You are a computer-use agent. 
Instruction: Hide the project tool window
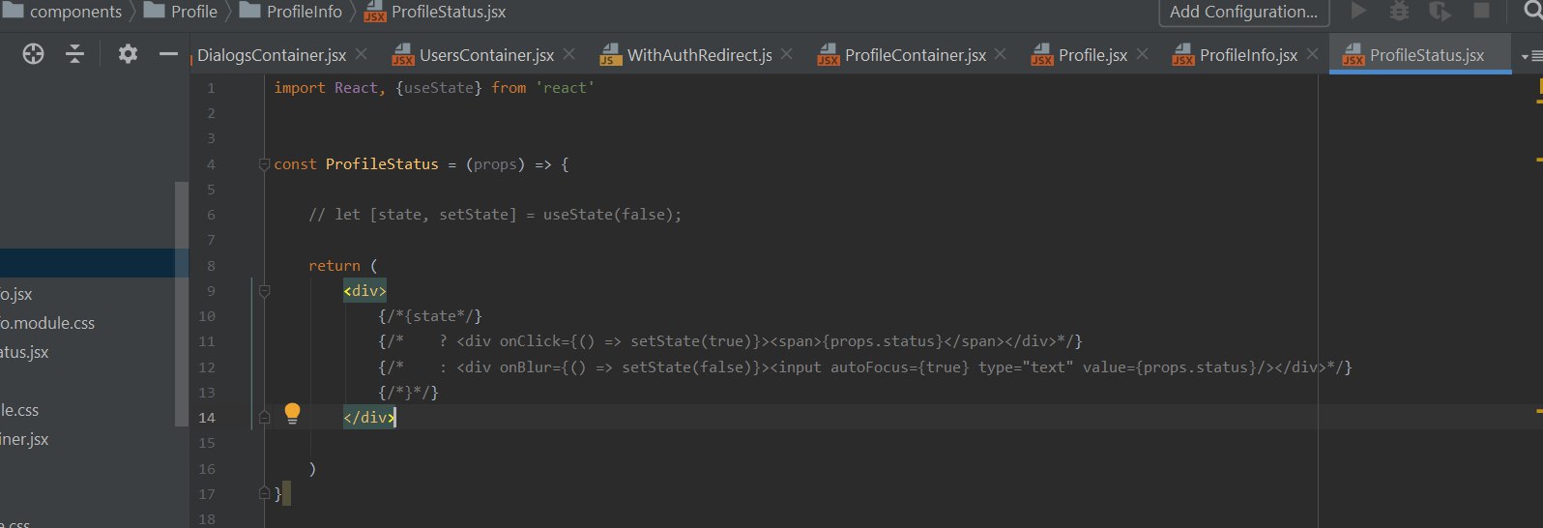pos(168,54)
